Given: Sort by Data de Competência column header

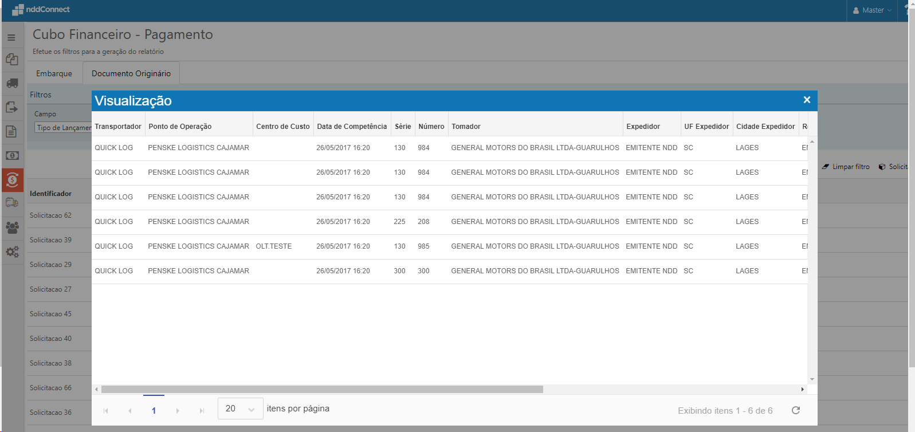Looking at the screenshot, I should click(x=352, y=127).
